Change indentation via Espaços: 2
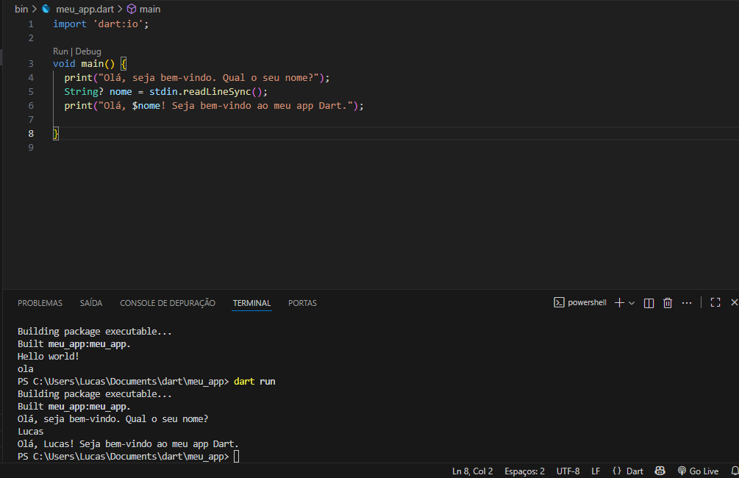This screenshot has width=739, height=478. click(x=524, y=471)
